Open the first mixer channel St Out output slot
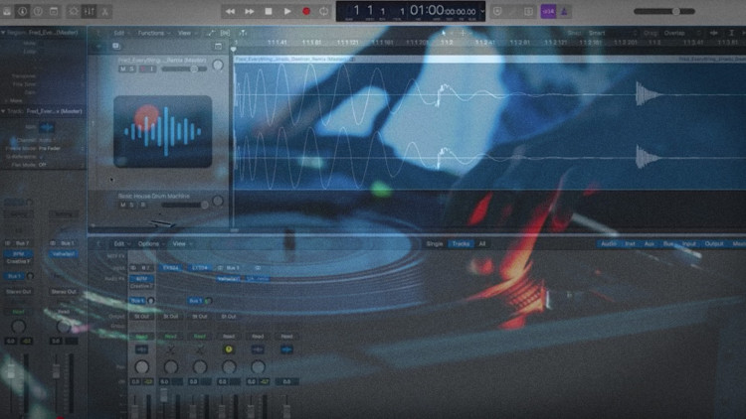 click(x=141, y=317)
